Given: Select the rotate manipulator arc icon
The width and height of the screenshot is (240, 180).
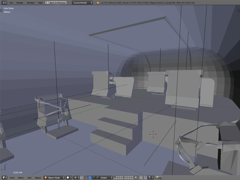Looking at the screenshot, I should (93, 177).
